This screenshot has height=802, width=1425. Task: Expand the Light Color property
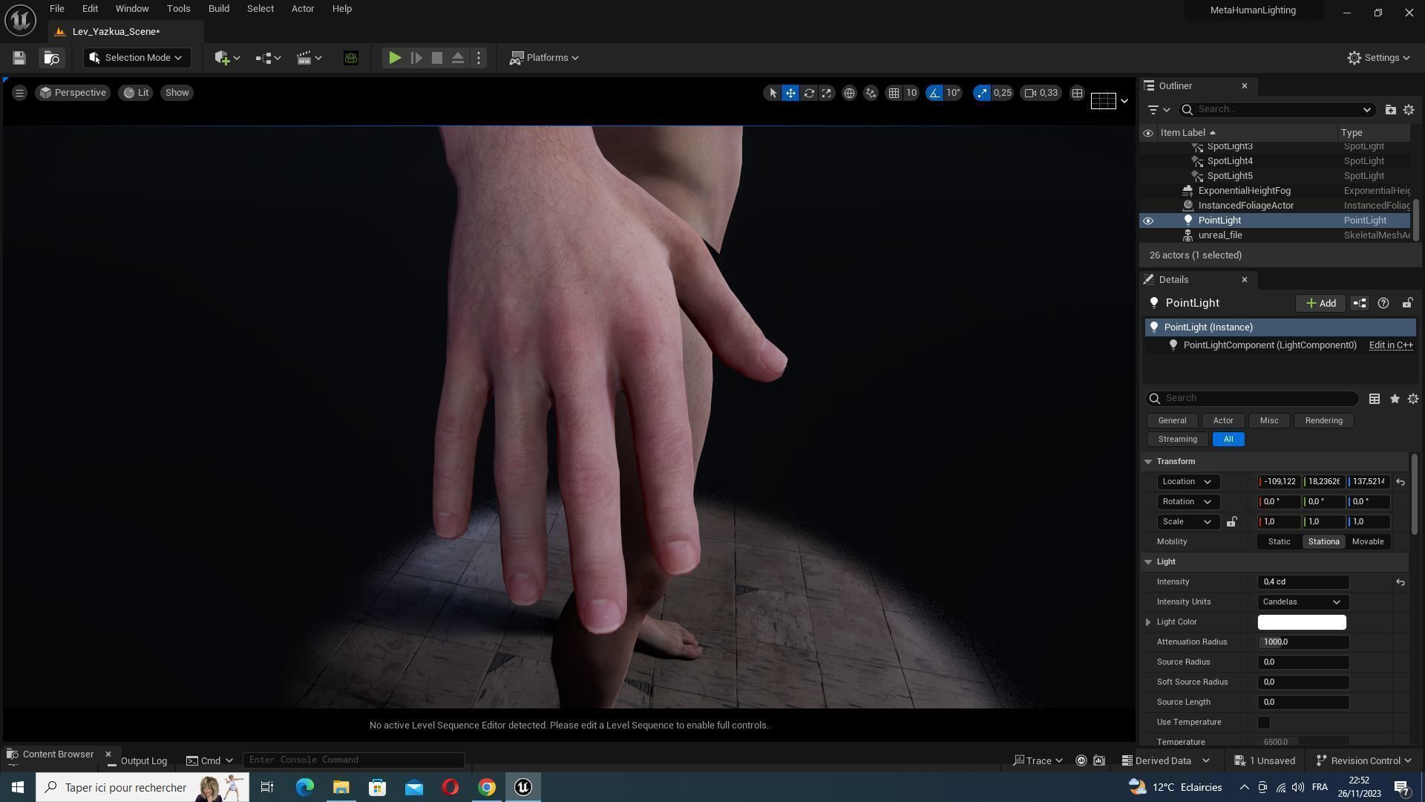point(1148,622)
